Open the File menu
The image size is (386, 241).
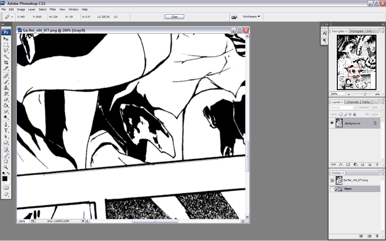(4, 9)
